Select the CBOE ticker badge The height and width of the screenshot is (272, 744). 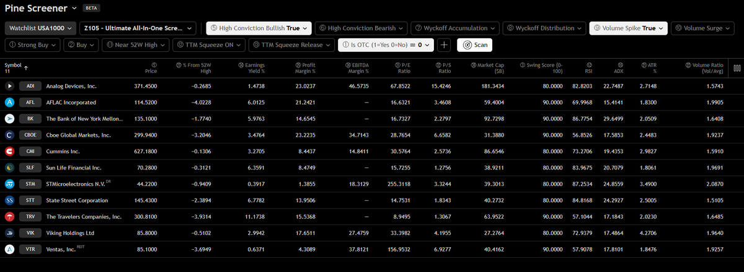(30, 135)
